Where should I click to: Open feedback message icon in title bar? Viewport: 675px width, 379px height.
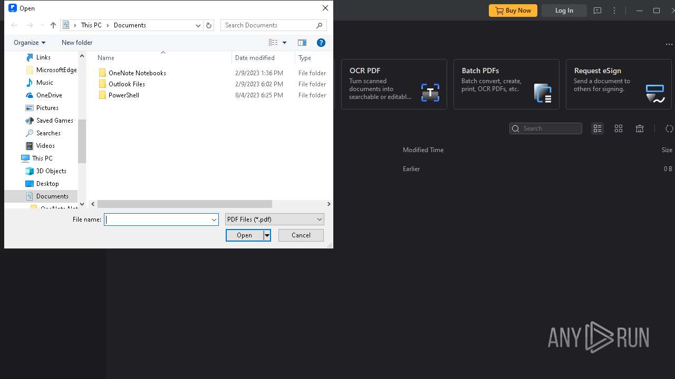tap(597, 11)
